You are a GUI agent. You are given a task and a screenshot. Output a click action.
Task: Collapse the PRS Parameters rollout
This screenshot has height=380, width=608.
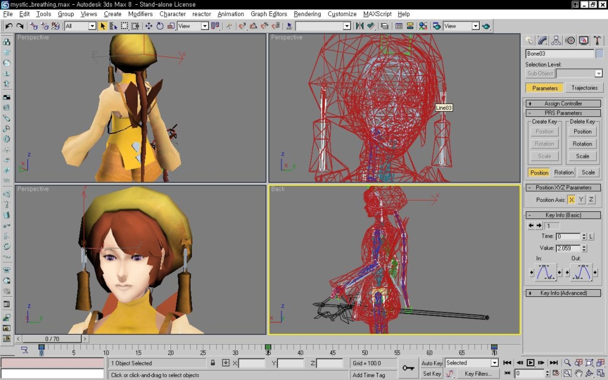pyautogui.click(x=563, y=113)
